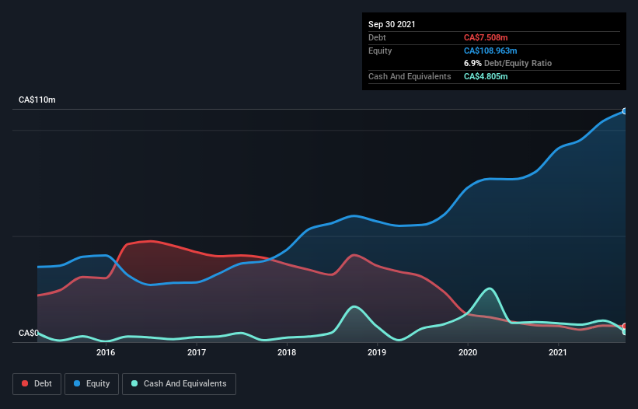Viewport: 638px width, 409px height.
Task: Click the CA$108.963m equity value
Action: coord(490,51)
